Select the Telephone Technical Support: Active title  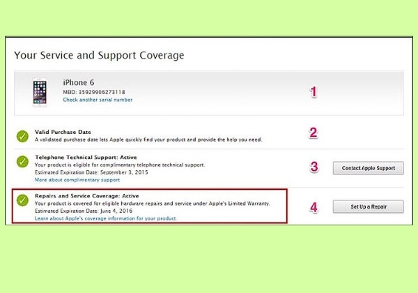click(x=86, y=157)
